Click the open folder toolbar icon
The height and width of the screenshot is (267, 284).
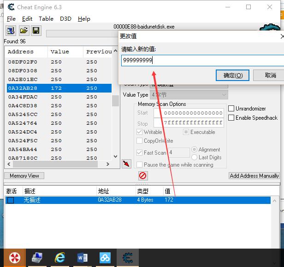click(x=23, y=31)
